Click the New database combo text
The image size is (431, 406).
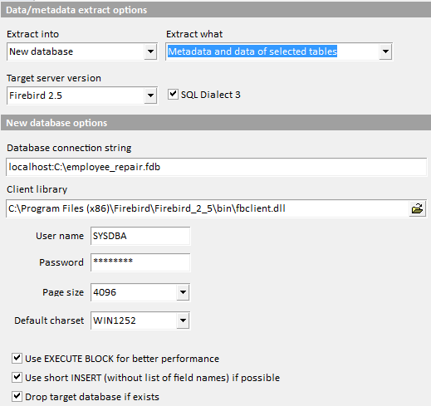42,51
